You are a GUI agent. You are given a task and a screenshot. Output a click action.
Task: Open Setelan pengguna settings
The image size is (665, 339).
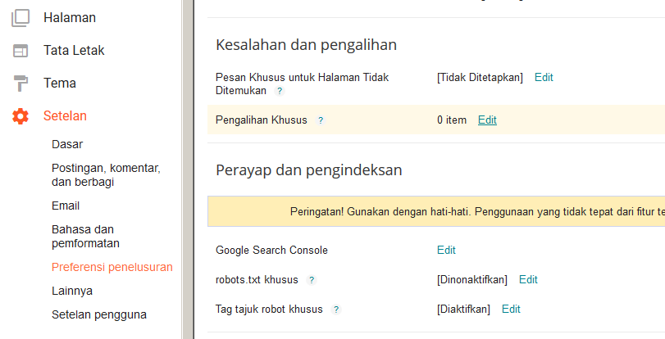point(99,315)
